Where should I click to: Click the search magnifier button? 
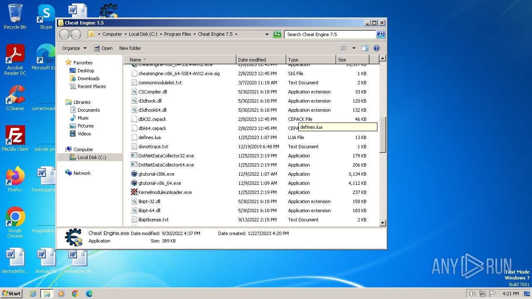click(x=380, y=34)
